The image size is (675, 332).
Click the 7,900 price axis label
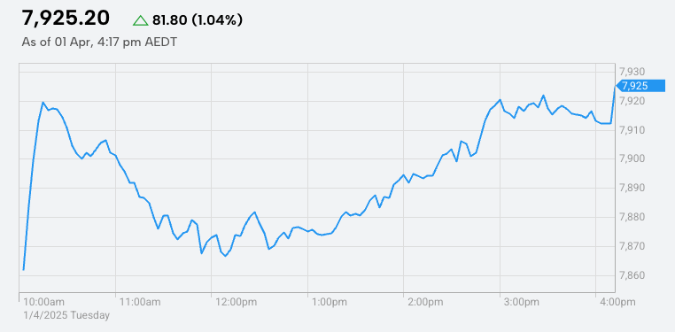[631, 158]
